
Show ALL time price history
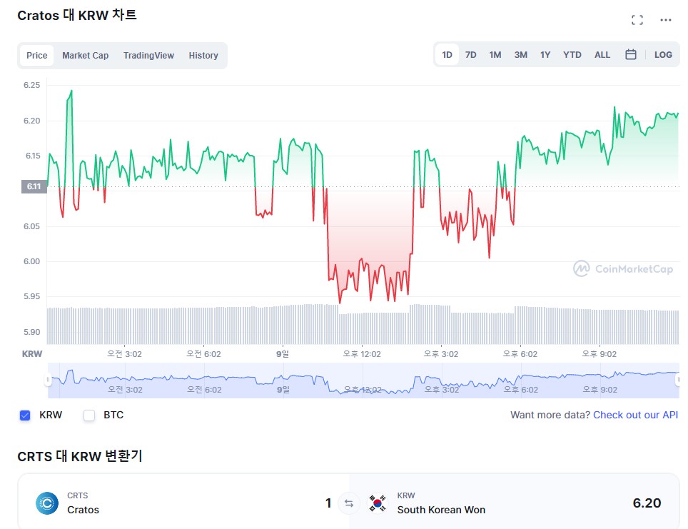pyautogui.click(x=602, y=55)
